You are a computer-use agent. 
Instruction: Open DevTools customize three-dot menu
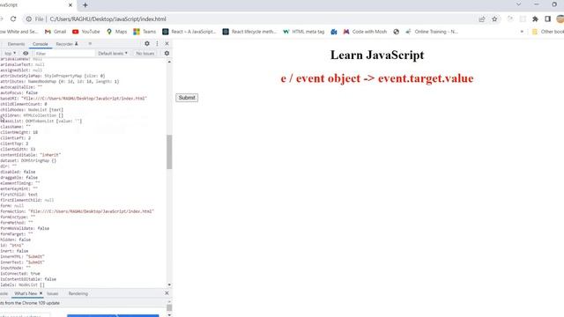coord(157,43)
